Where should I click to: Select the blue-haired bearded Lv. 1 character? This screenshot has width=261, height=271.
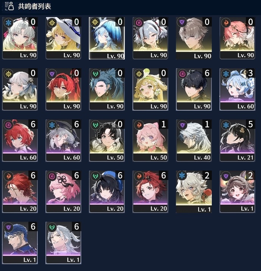[x=20, y=243]
